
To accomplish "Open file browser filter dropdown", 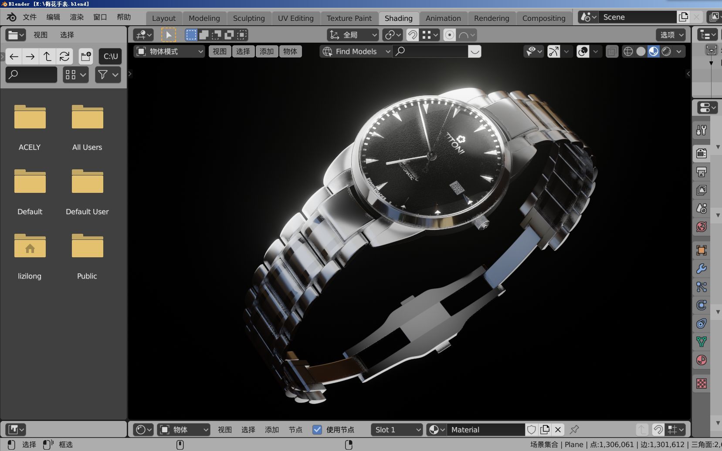I will point(108,75).
